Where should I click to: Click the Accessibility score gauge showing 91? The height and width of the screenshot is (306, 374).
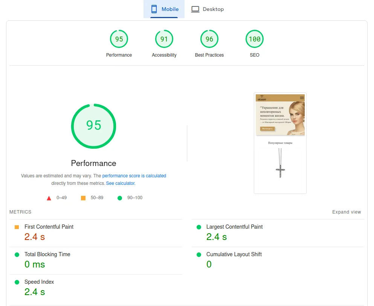point(164,39)
